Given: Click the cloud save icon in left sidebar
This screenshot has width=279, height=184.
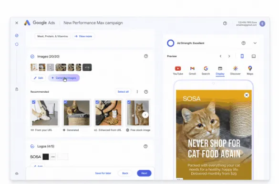Looking at the screenshot, I should (x=17, y=173).
